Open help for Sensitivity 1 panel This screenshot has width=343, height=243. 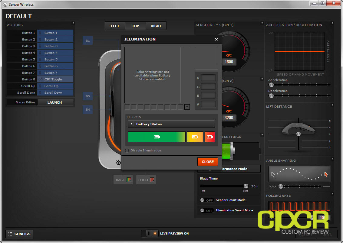tap(262, 23)
